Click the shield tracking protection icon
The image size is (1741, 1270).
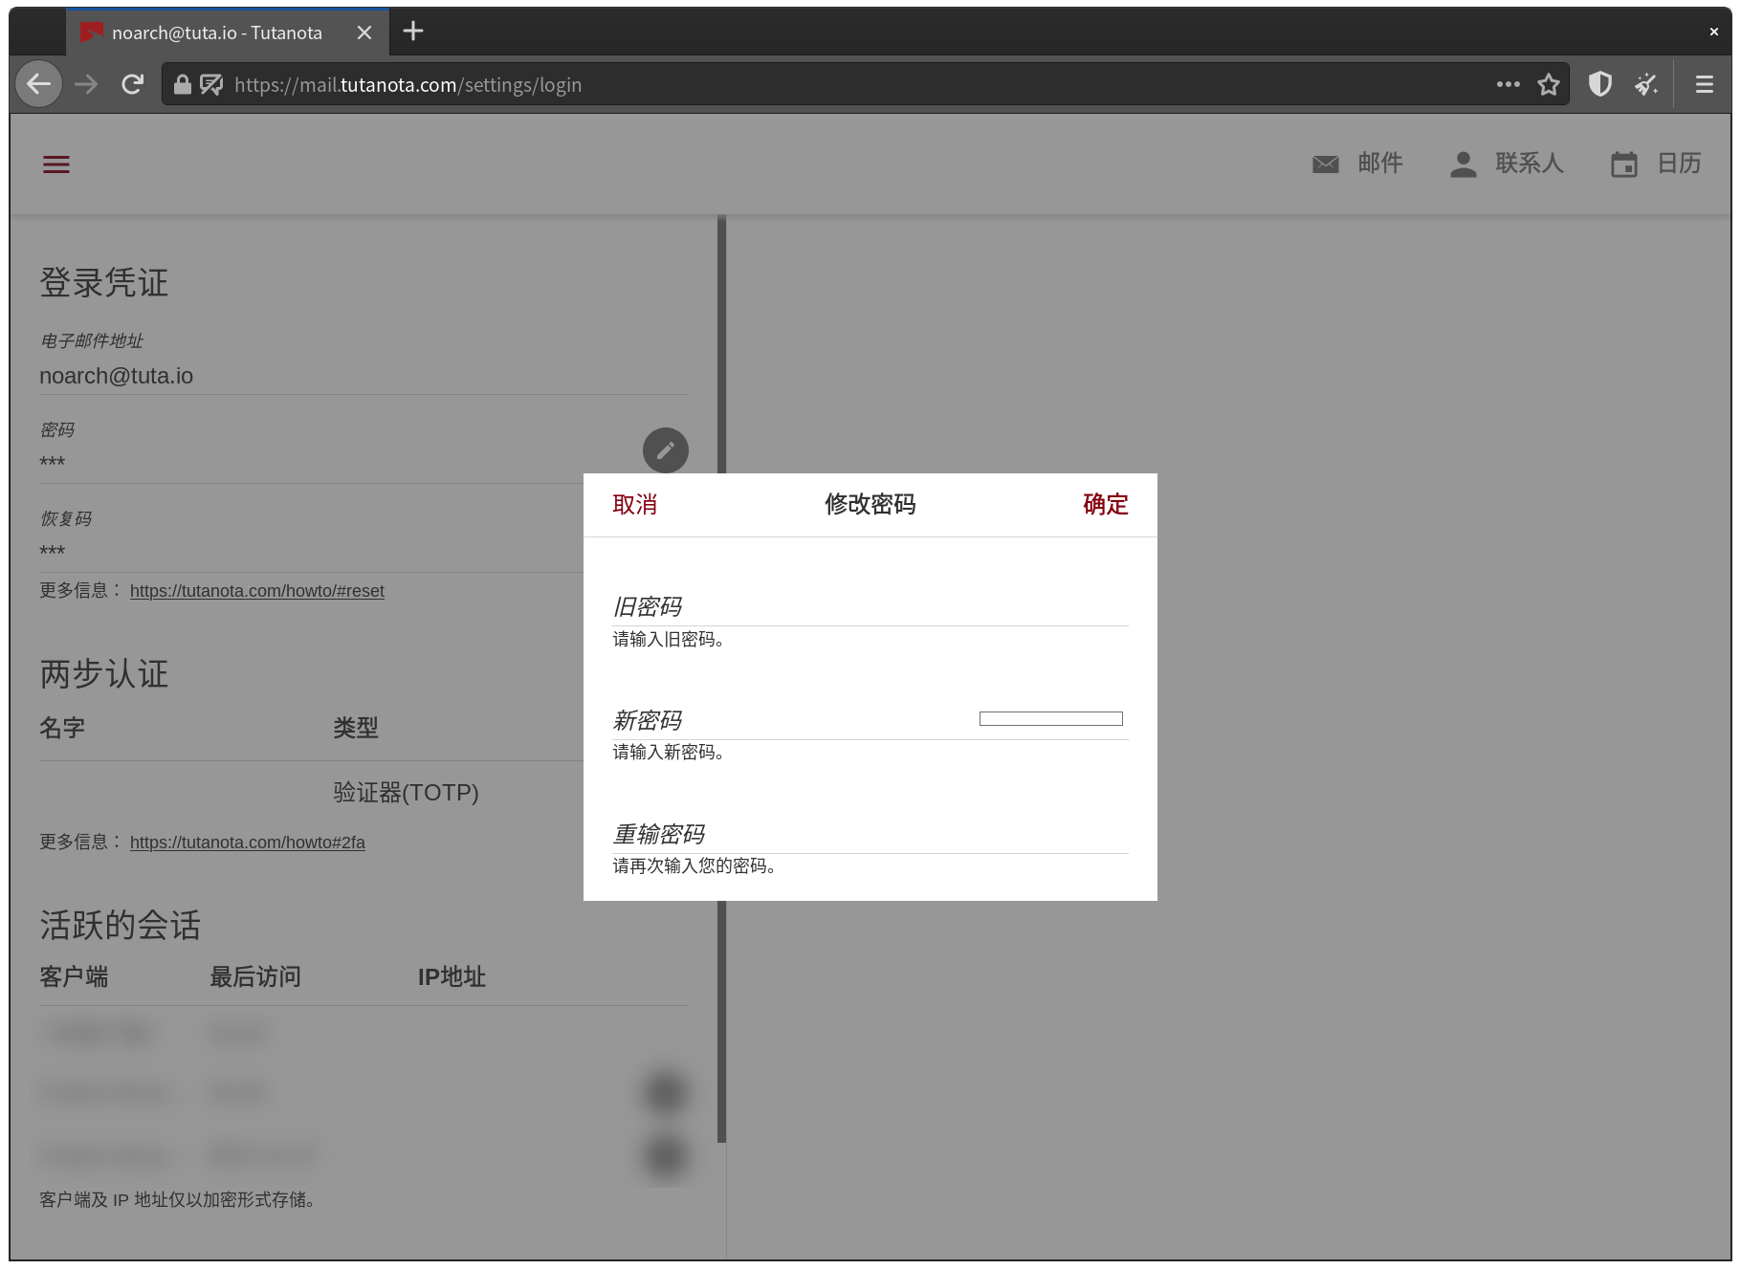coord(1599,84)
